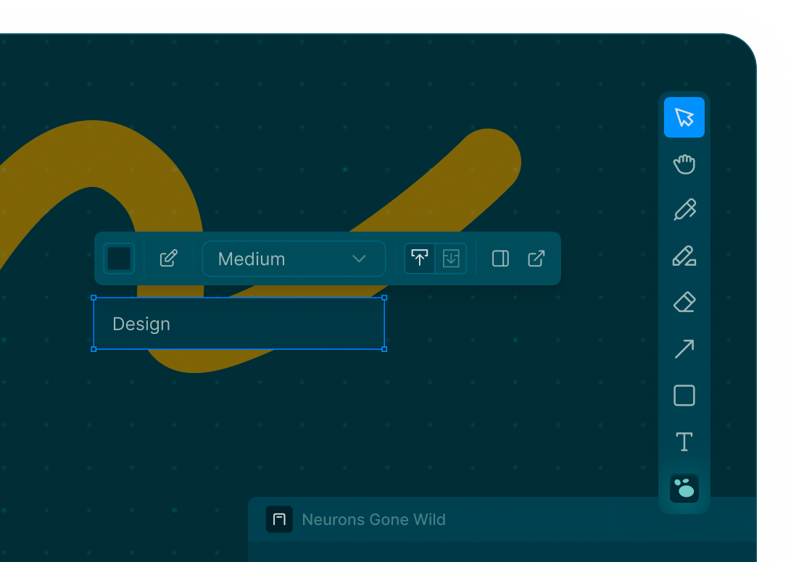This screenshot has width=796, height=562.
Task: Click the Design text box
Action: [239, 324]
